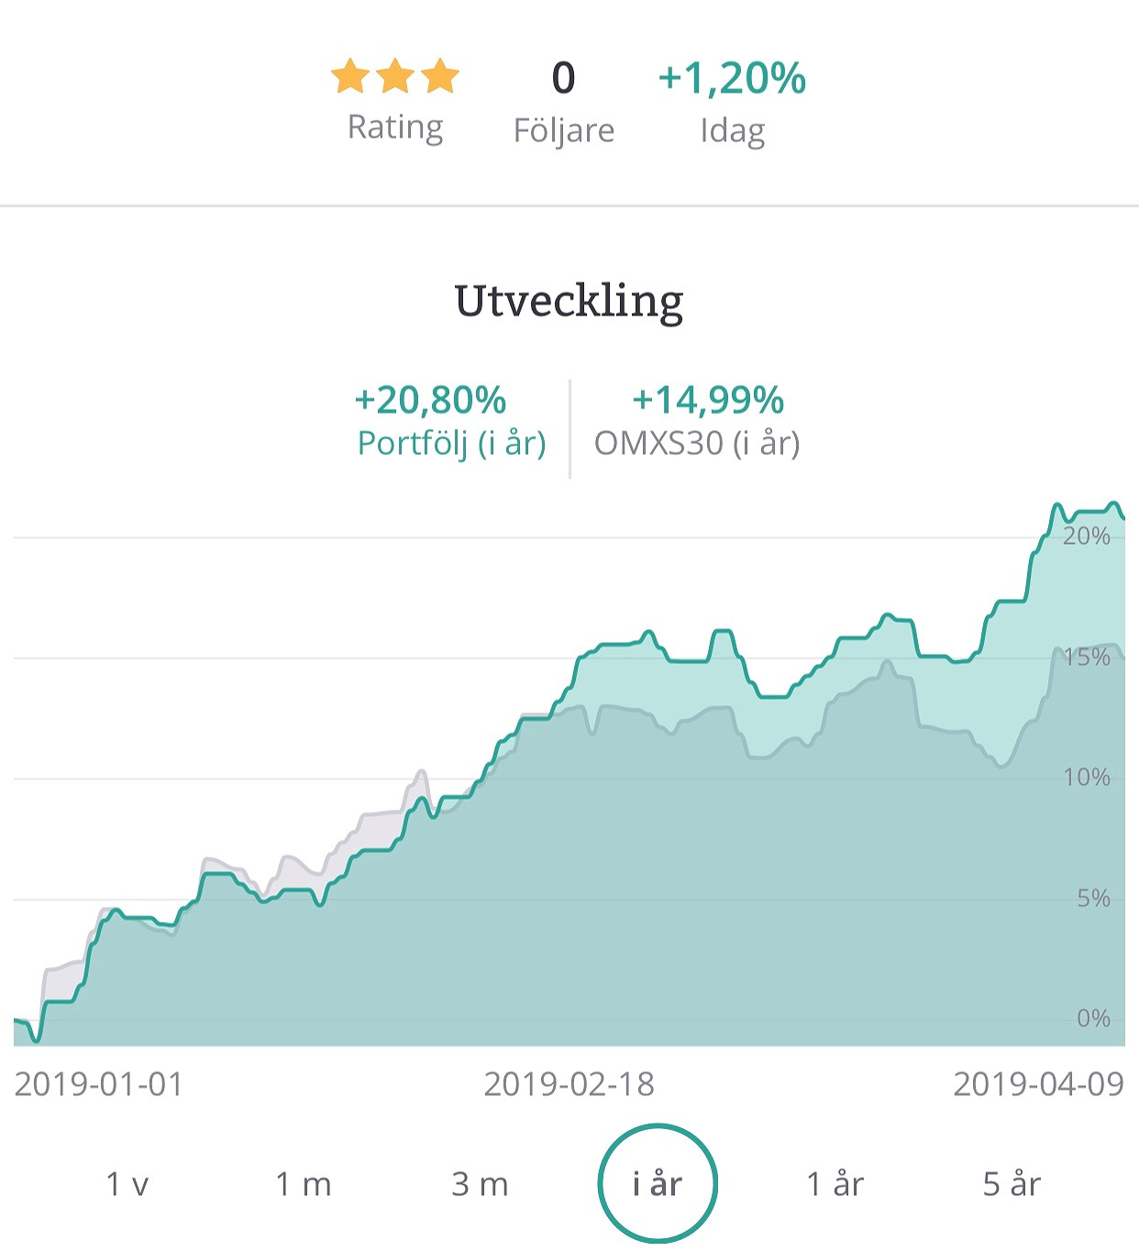Tap the first rating star

(x=350, y=77)
